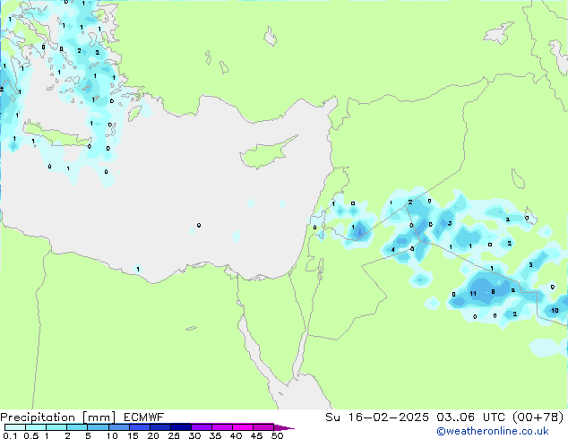Click the 2–5 mm legend swatch
This screenshot has height=439, width=568.
77,427
